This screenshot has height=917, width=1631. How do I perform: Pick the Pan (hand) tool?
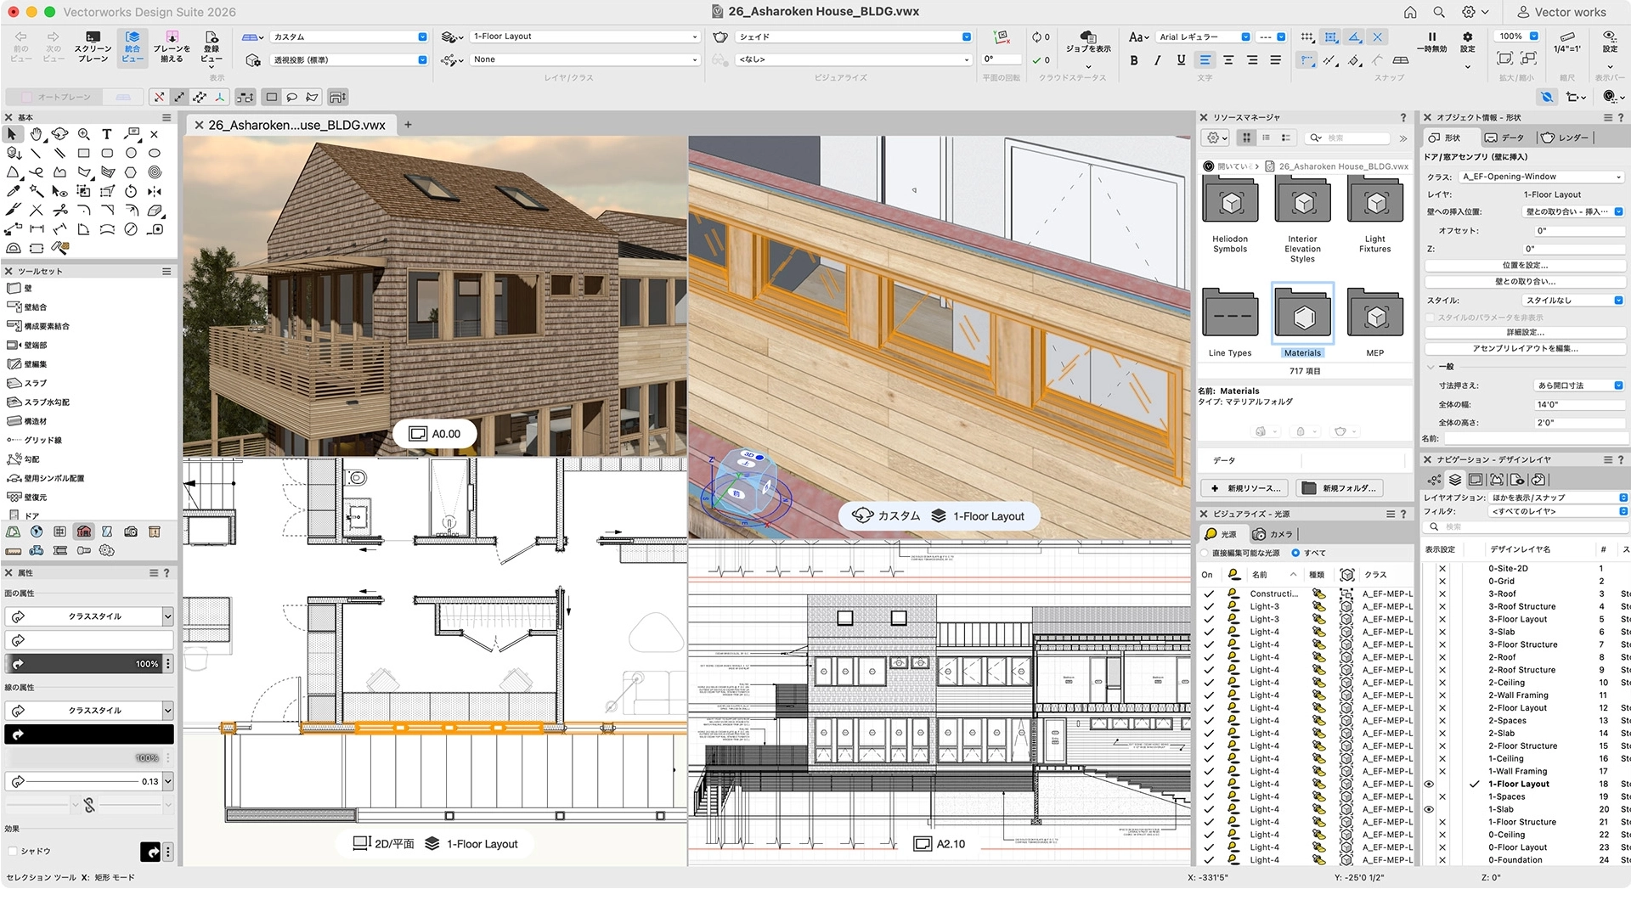(35, 133)
